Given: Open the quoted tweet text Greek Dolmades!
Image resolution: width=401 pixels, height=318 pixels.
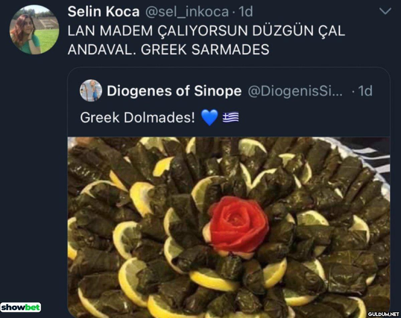Looking at the screenshot, I should tap(137, 117).
